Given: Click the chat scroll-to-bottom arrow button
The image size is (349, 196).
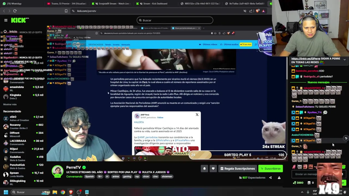Looking at the screenshot, I should click(x=346, y=138).
